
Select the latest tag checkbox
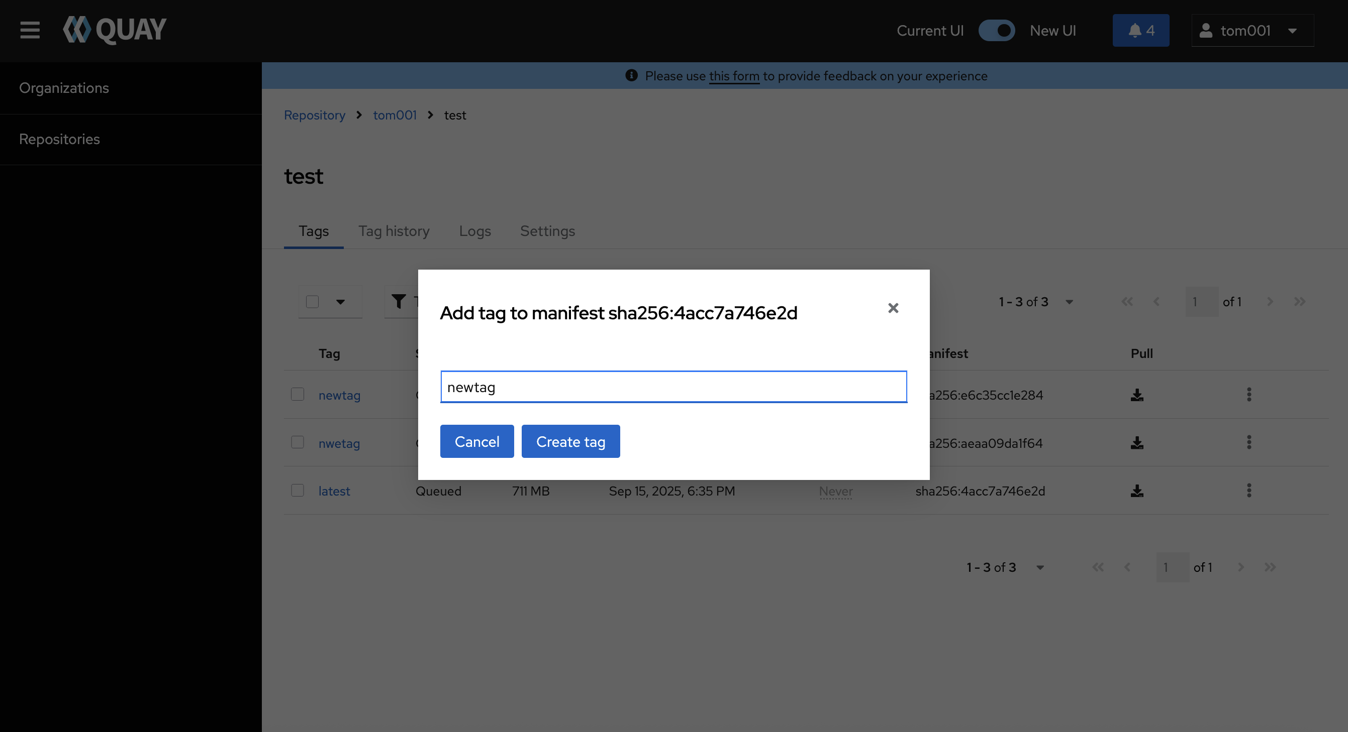coord(297,491)
